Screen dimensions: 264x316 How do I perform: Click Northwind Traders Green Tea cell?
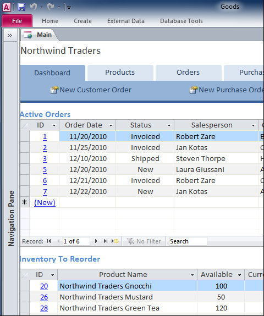point(127,308)
